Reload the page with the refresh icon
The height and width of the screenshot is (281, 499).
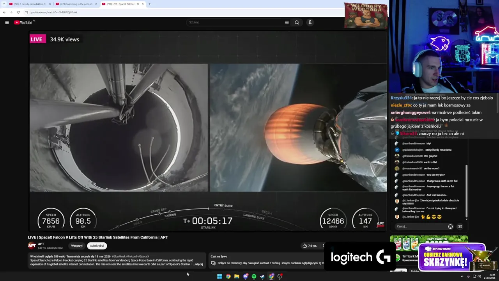[18, 12]
